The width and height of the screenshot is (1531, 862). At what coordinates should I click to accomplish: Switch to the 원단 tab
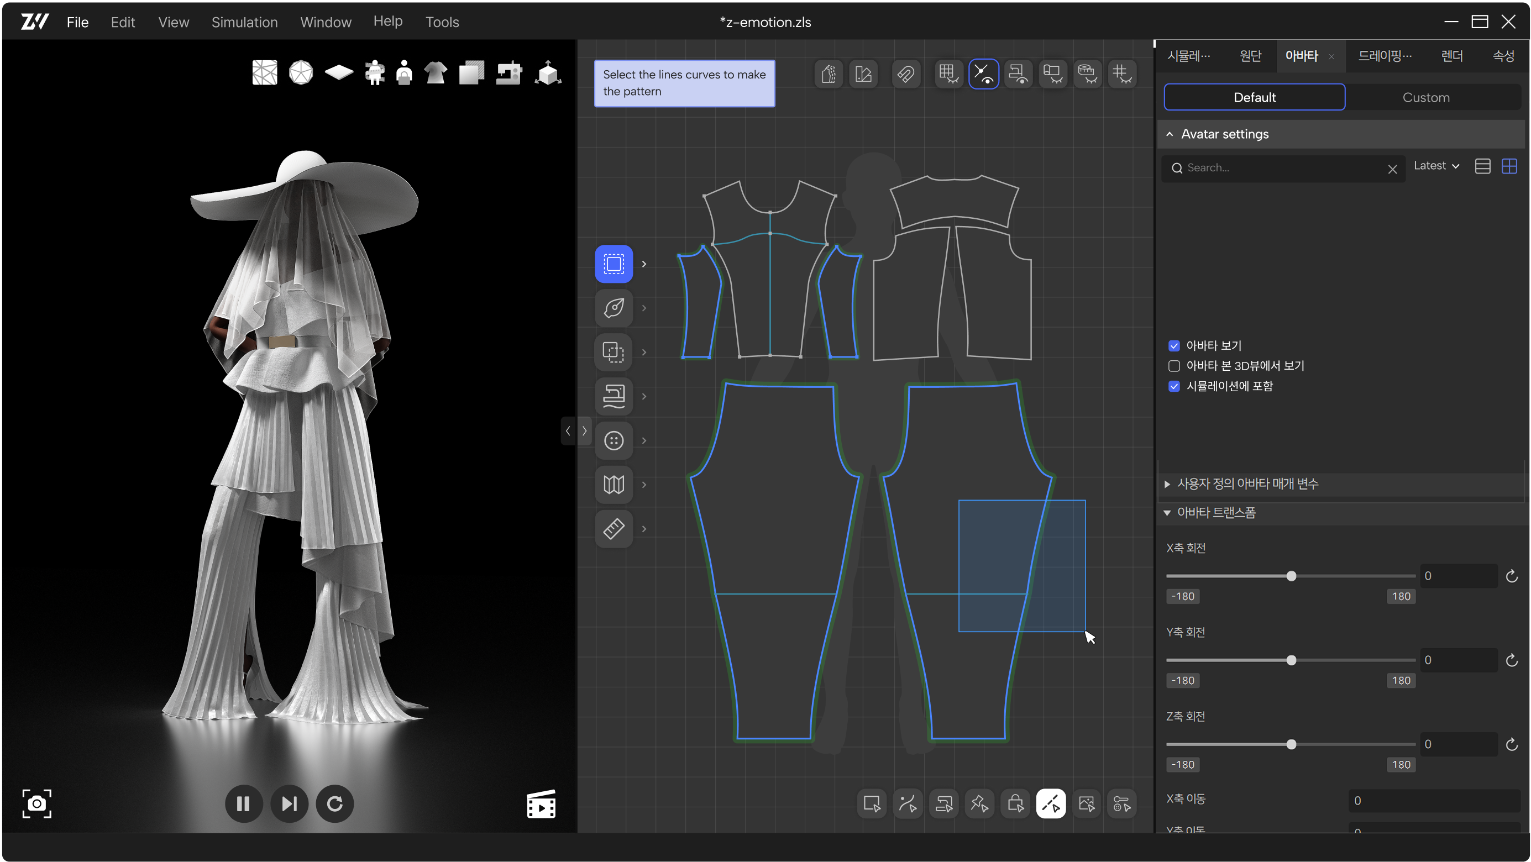(1250, 56)
